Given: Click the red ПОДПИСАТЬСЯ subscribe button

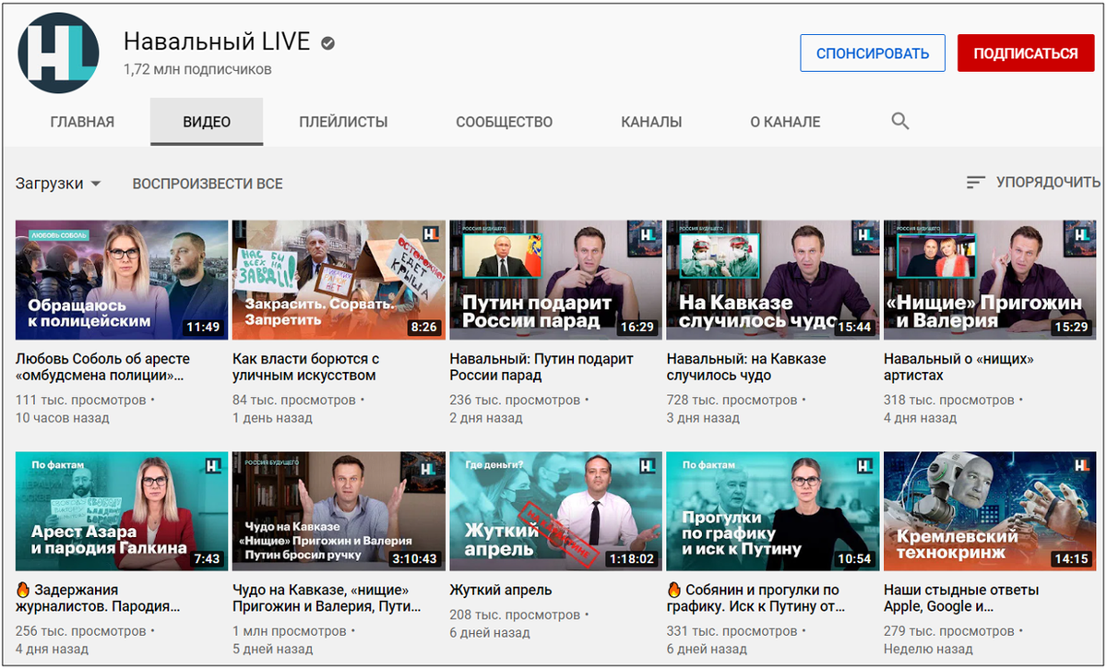Looking at the screenshot, I should [1026, 54].
